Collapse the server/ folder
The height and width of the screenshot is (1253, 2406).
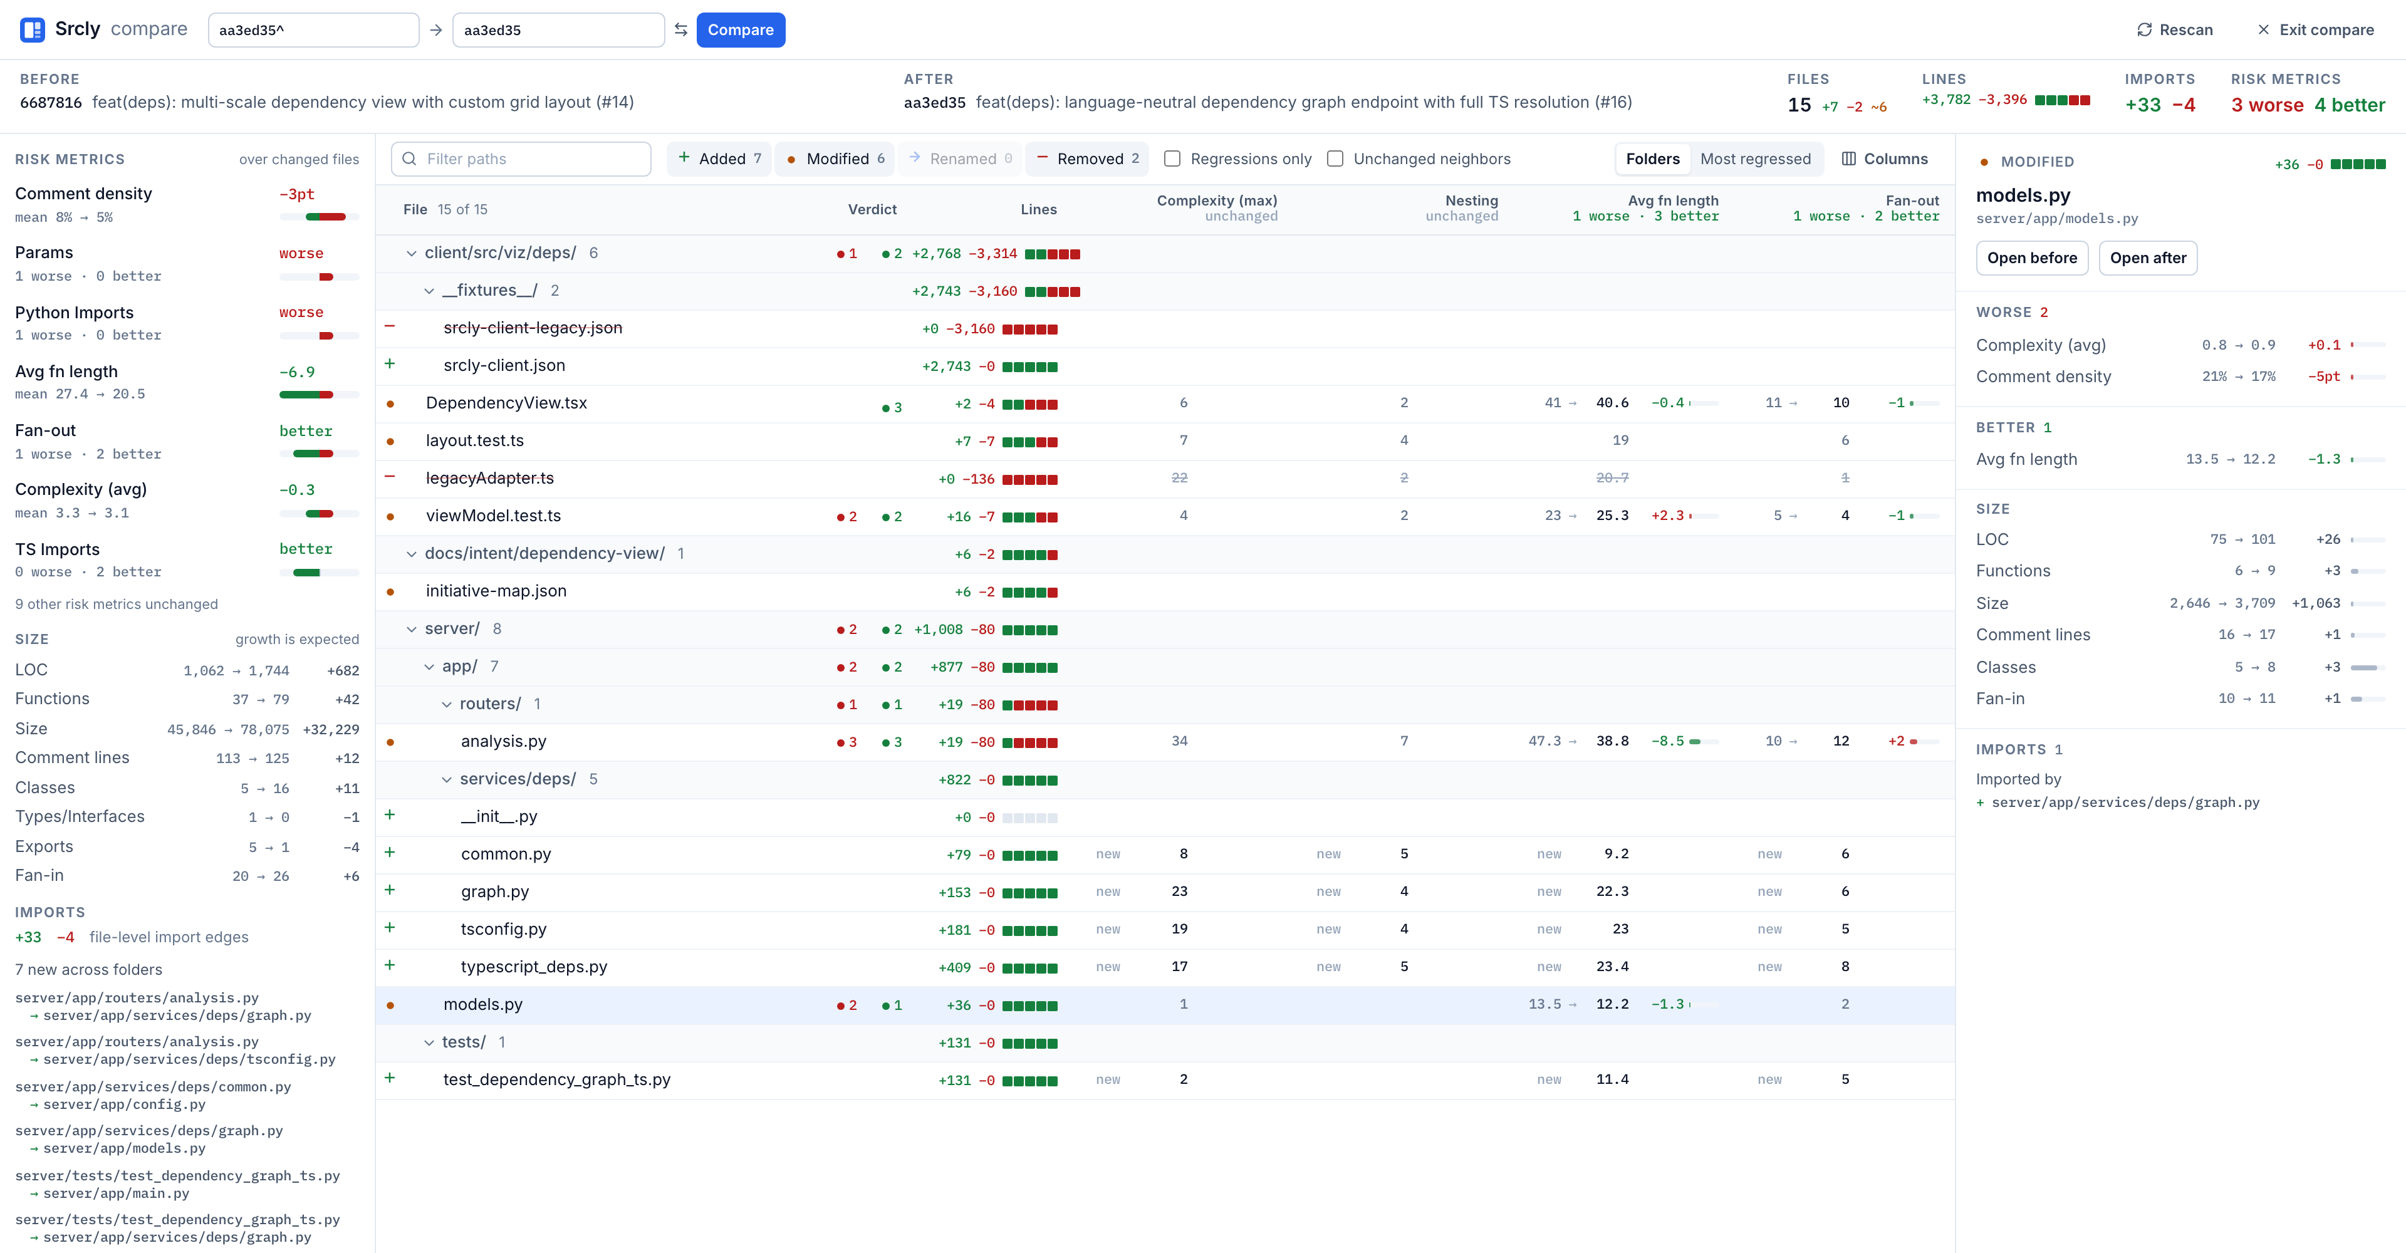click(411, 629)
